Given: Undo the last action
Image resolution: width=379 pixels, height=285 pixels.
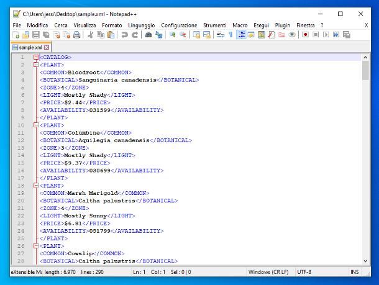Looking at the screenshot, I should (x=124, y=35).
